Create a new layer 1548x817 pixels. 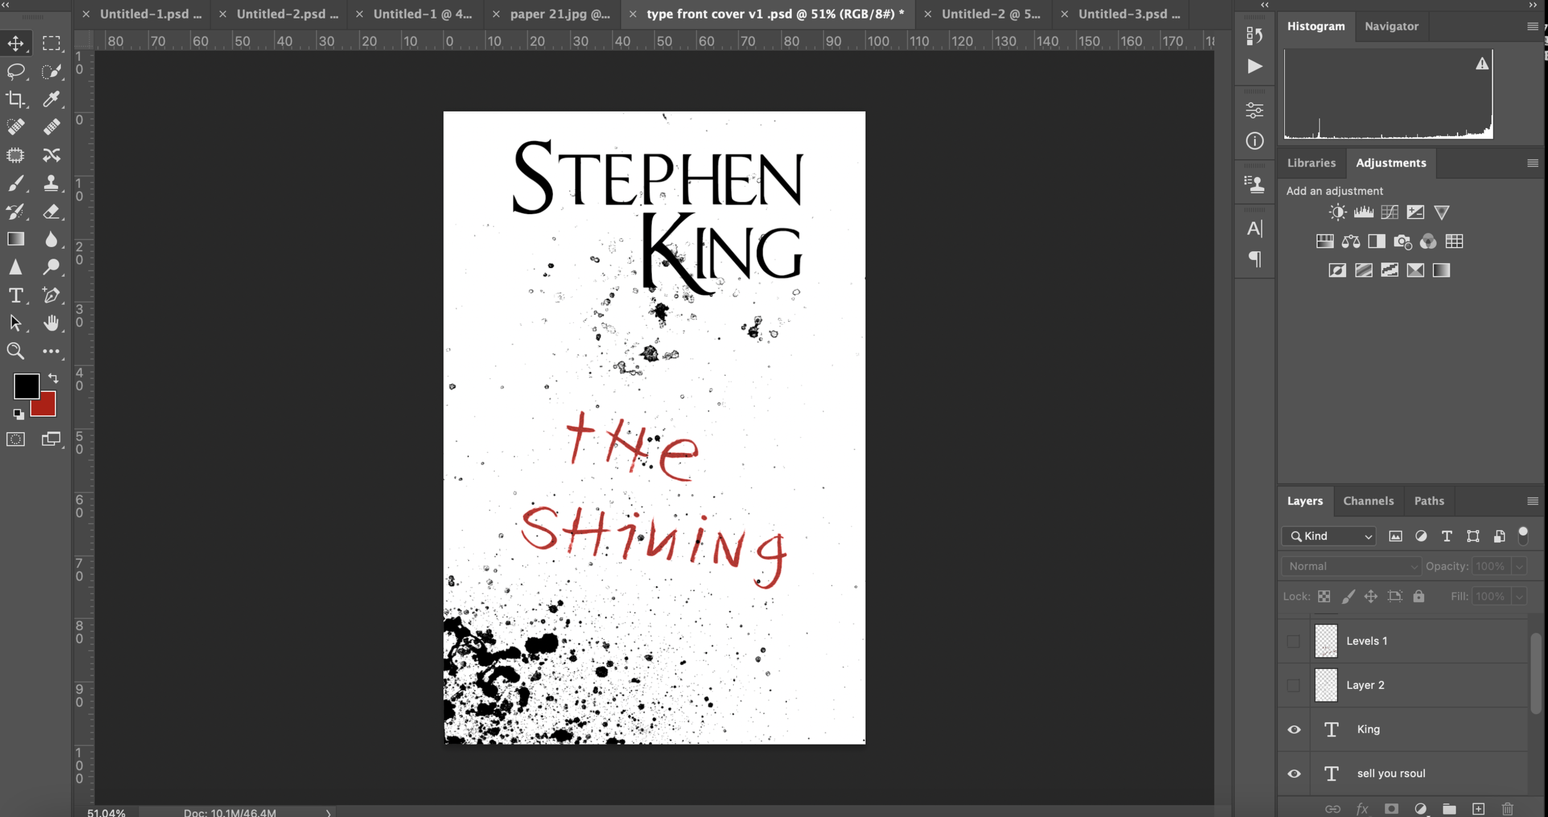coord(1479,808)
